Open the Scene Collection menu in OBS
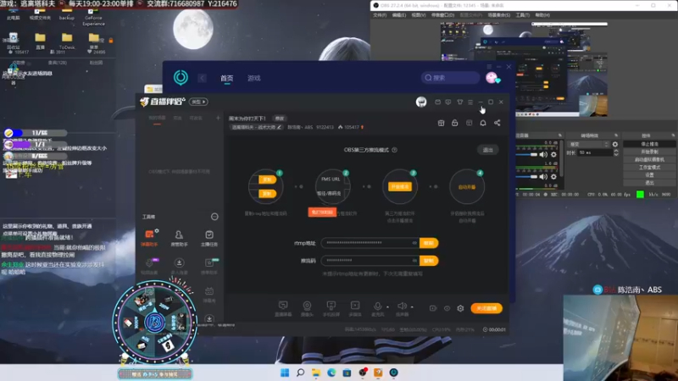The image size is (678, 381). point(498,15)
